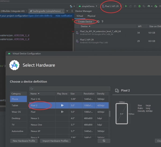Expand the hidden editor tabs chevron

(x=67, y=11)
